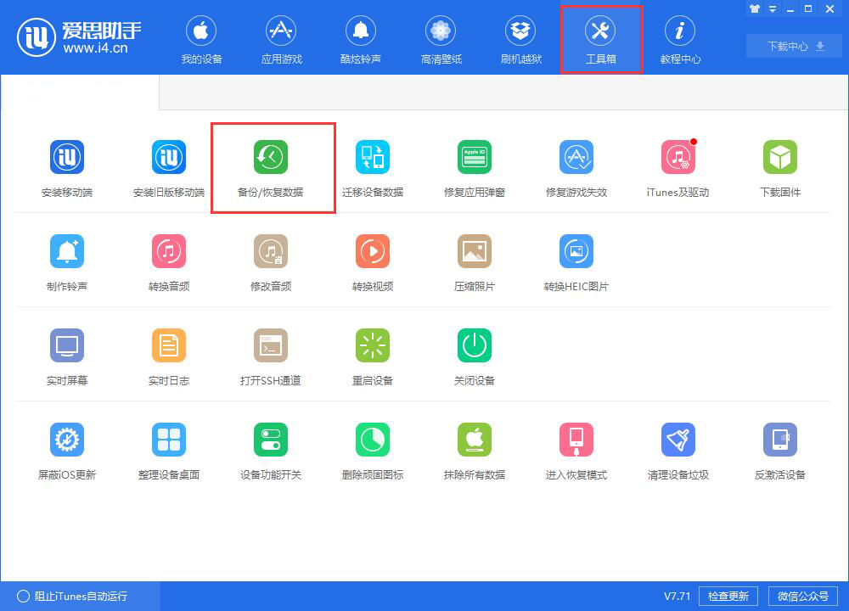Expand the title bar dropdown arrow

click(x=771, y=8)
